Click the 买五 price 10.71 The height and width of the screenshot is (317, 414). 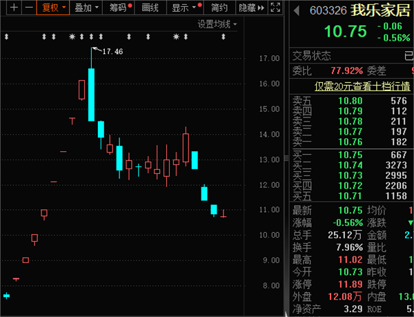pos(351,196)
